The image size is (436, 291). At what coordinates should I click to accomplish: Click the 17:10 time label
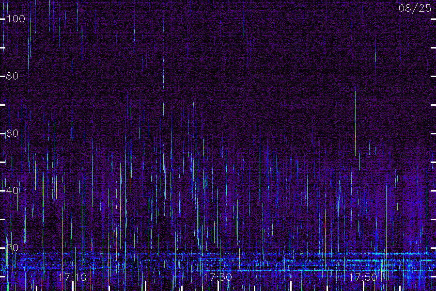(73, 277)
